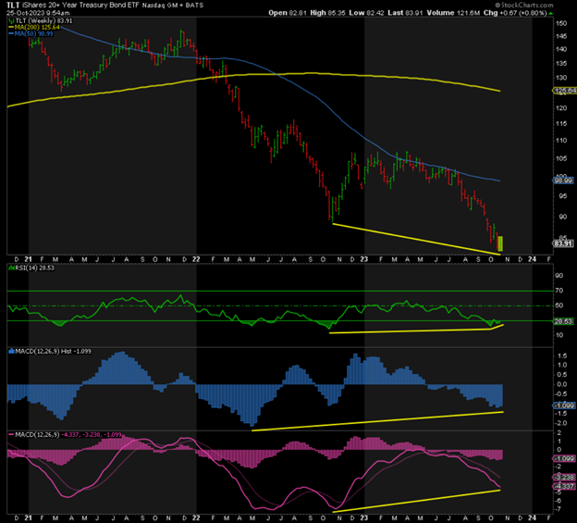Click the TLT (Weekly) 83.91 legend entry

point(43,21)
